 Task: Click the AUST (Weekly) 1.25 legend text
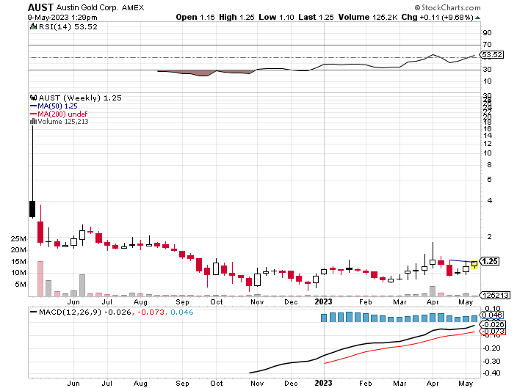(x=80, y=98)
